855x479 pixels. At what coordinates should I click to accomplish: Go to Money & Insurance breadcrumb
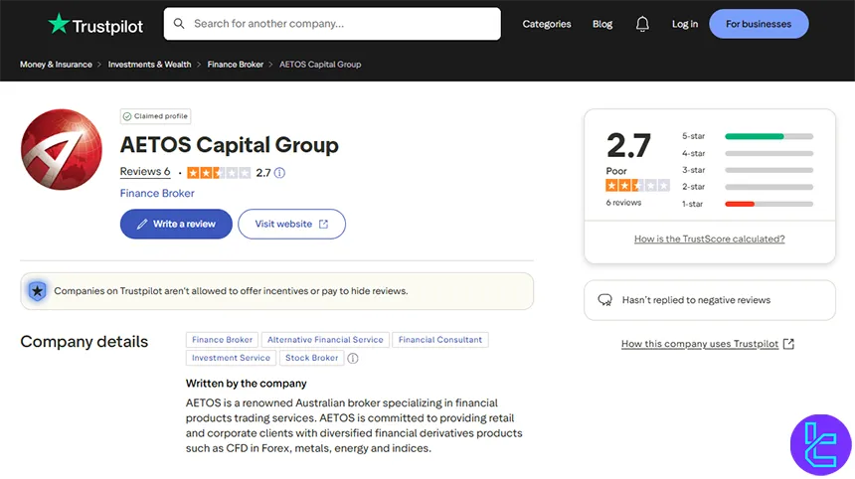(56, 65)
